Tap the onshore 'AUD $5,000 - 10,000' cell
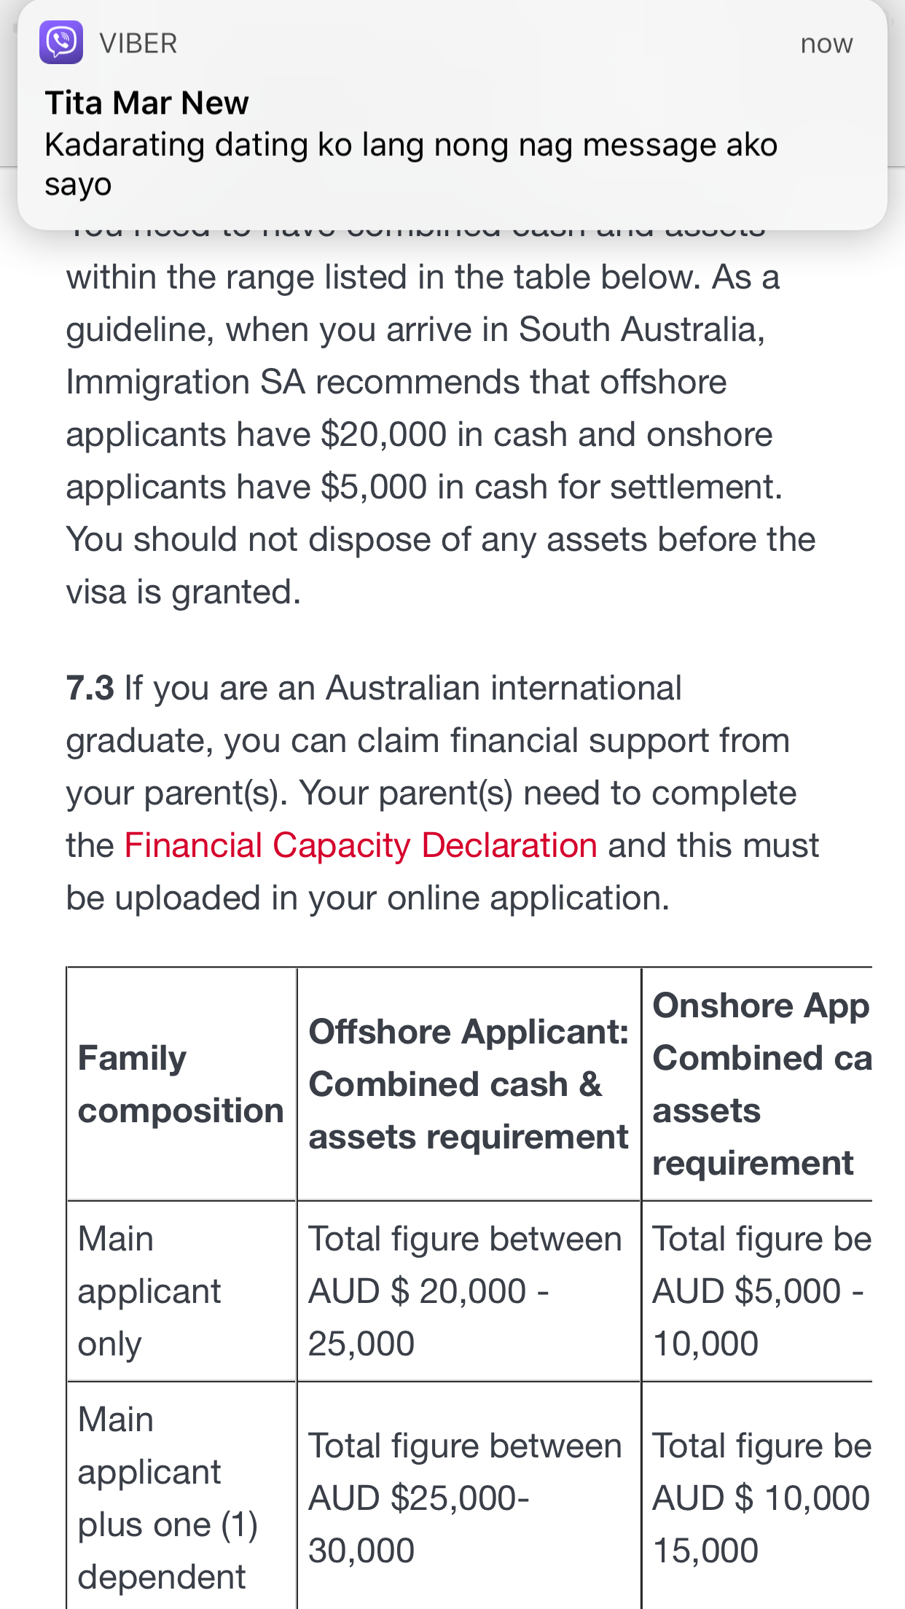Screen dimensions: 905x1609 pos(758,1291)
